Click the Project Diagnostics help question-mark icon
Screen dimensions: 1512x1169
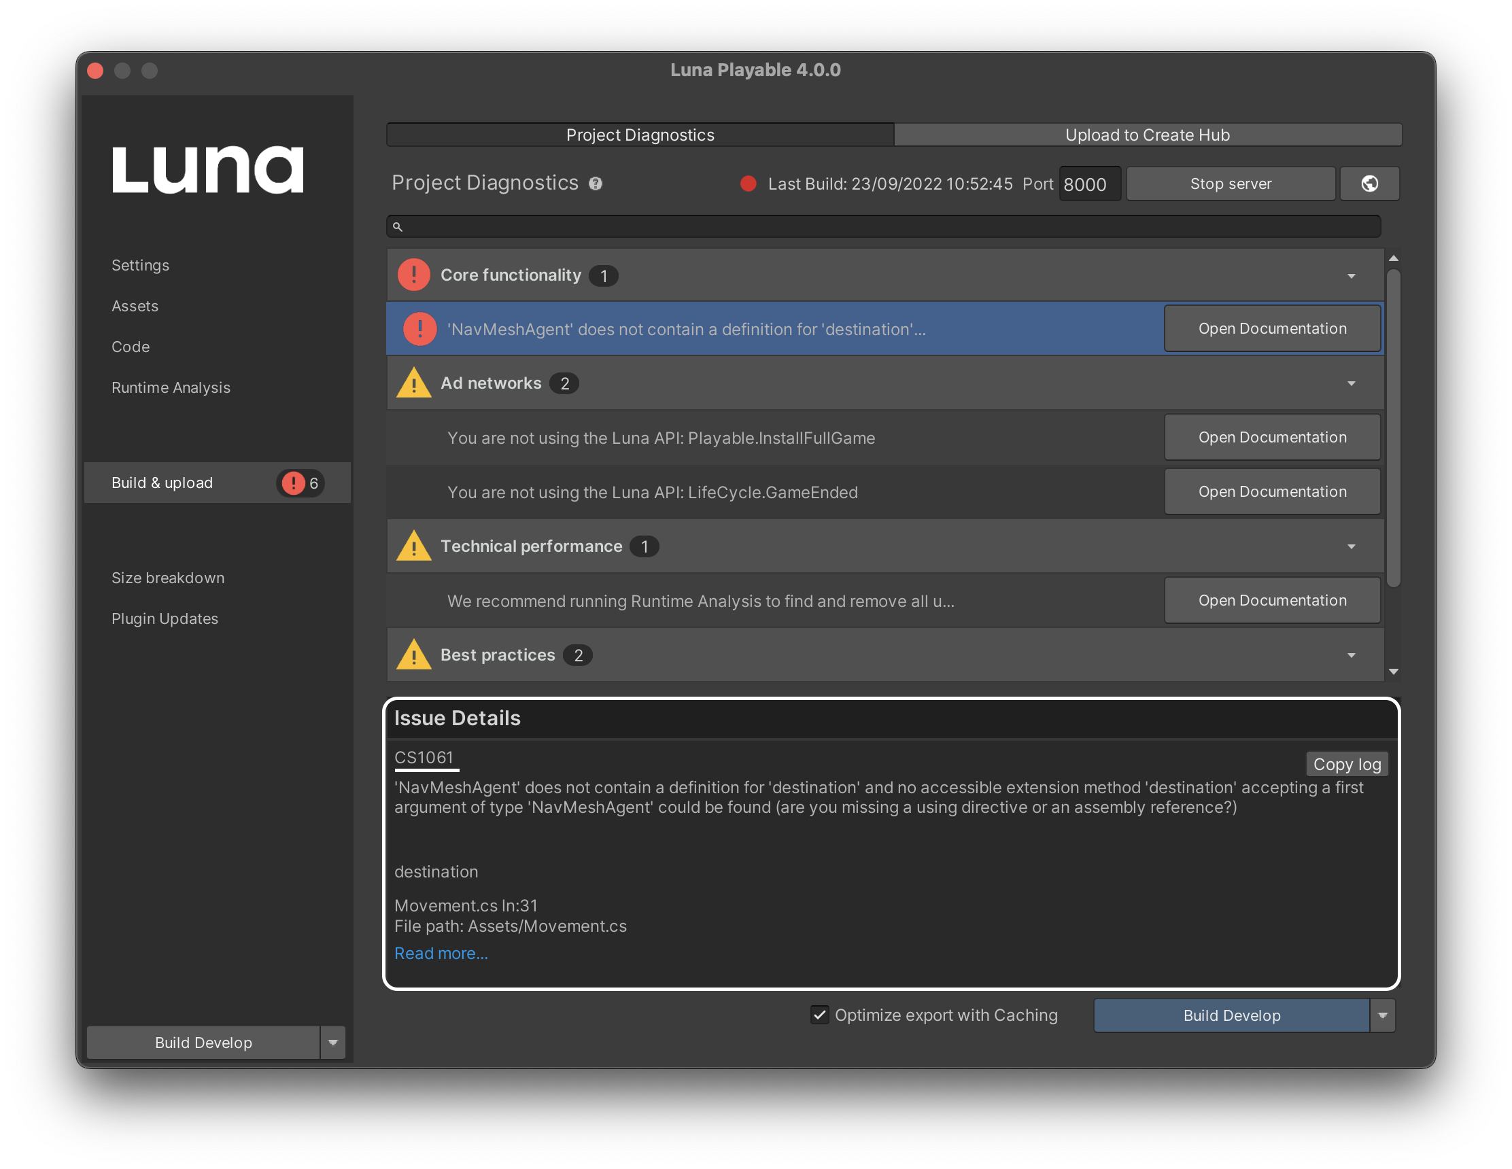(596, 184)
